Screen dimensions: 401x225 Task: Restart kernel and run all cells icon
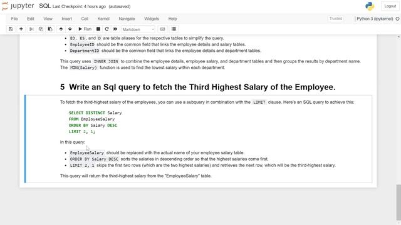(x=115, y=29)
